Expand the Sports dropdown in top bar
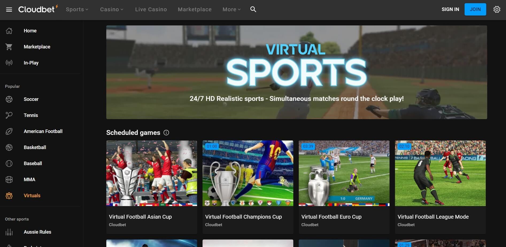This screenshot has width=506, height=247. coord(77,9)
